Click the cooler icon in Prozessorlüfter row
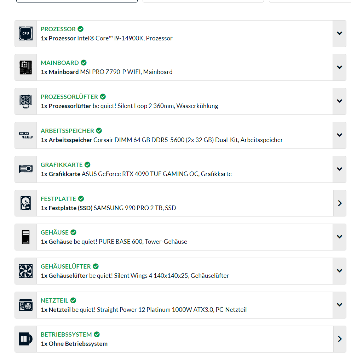 pos(26,101)
